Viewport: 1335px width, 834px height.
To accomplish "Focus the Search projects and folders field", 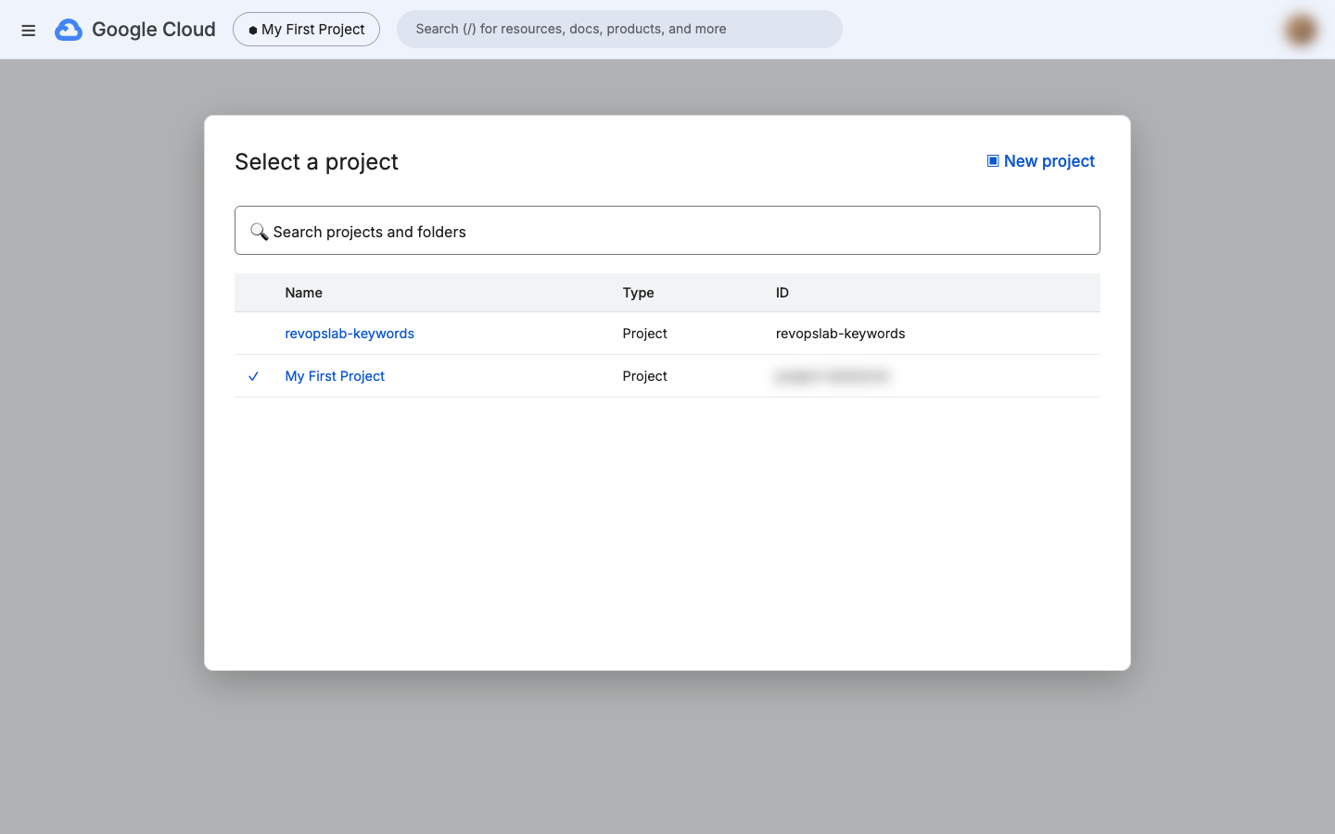I will (x=667, y=231).
